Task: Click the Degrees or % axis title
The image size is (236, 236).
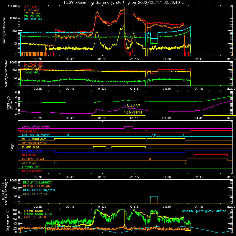Action: click(x=8, y=221)
